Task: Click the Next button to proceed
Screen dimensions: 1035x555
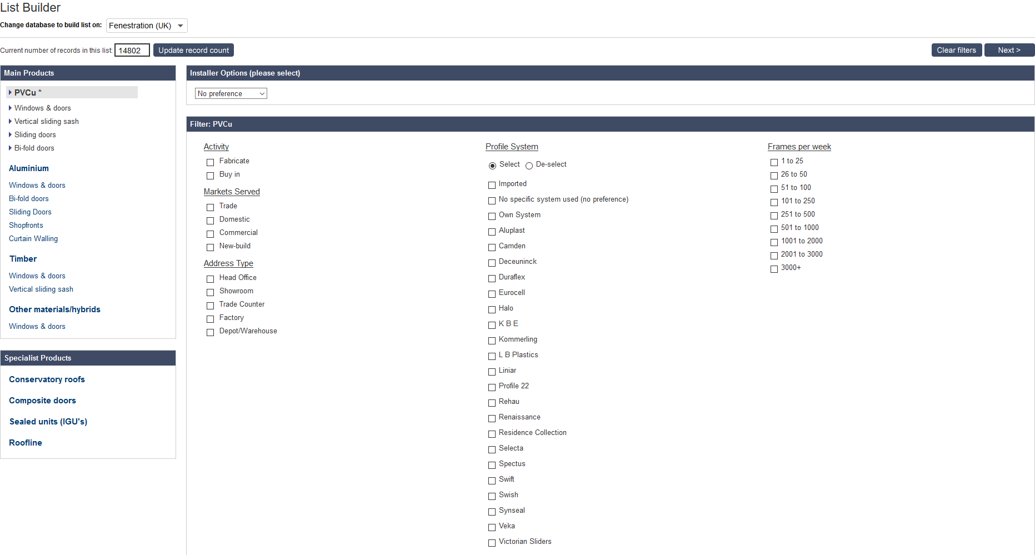Action: [x=1009, y=49]
